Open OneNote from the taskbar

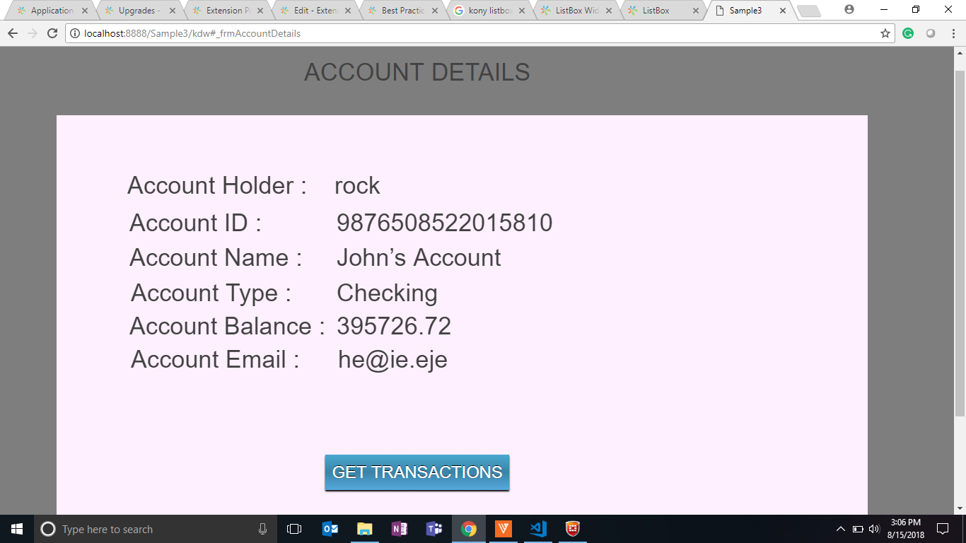coord(399,529)
